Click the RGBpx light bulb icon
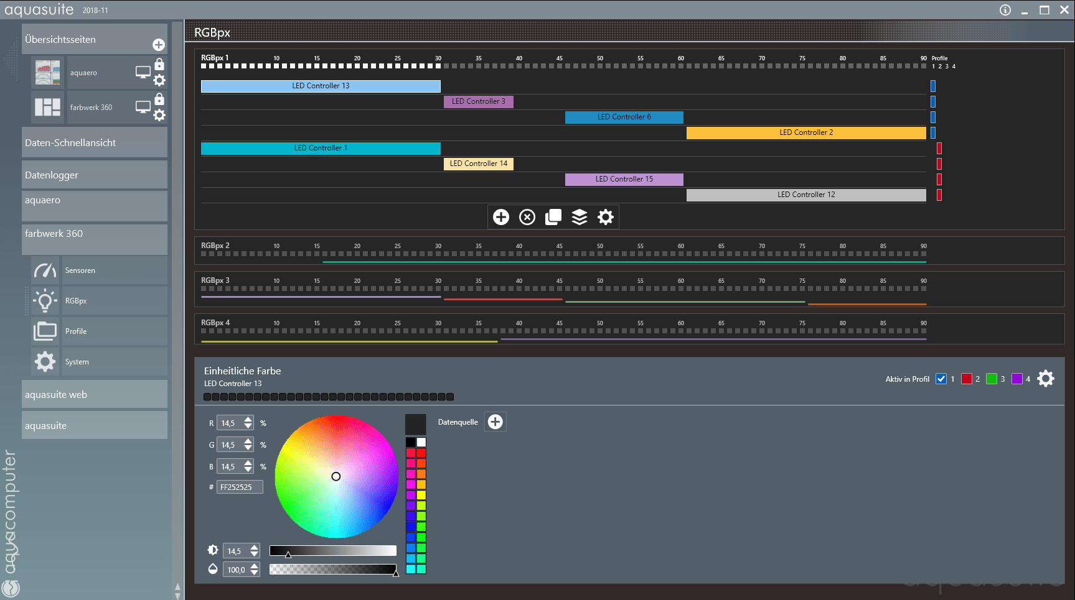This screenshot has width=1075, height=600. pos(45,301)
